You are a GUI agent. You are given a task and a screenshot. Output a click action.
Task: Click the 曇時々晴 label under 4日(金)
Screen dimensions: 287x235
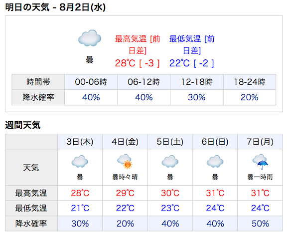[x=125, y=177]
